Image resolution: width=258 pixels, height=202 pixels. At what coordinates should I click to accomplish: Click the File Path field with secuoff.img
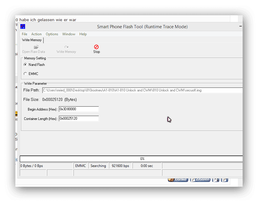coord(142,90)
